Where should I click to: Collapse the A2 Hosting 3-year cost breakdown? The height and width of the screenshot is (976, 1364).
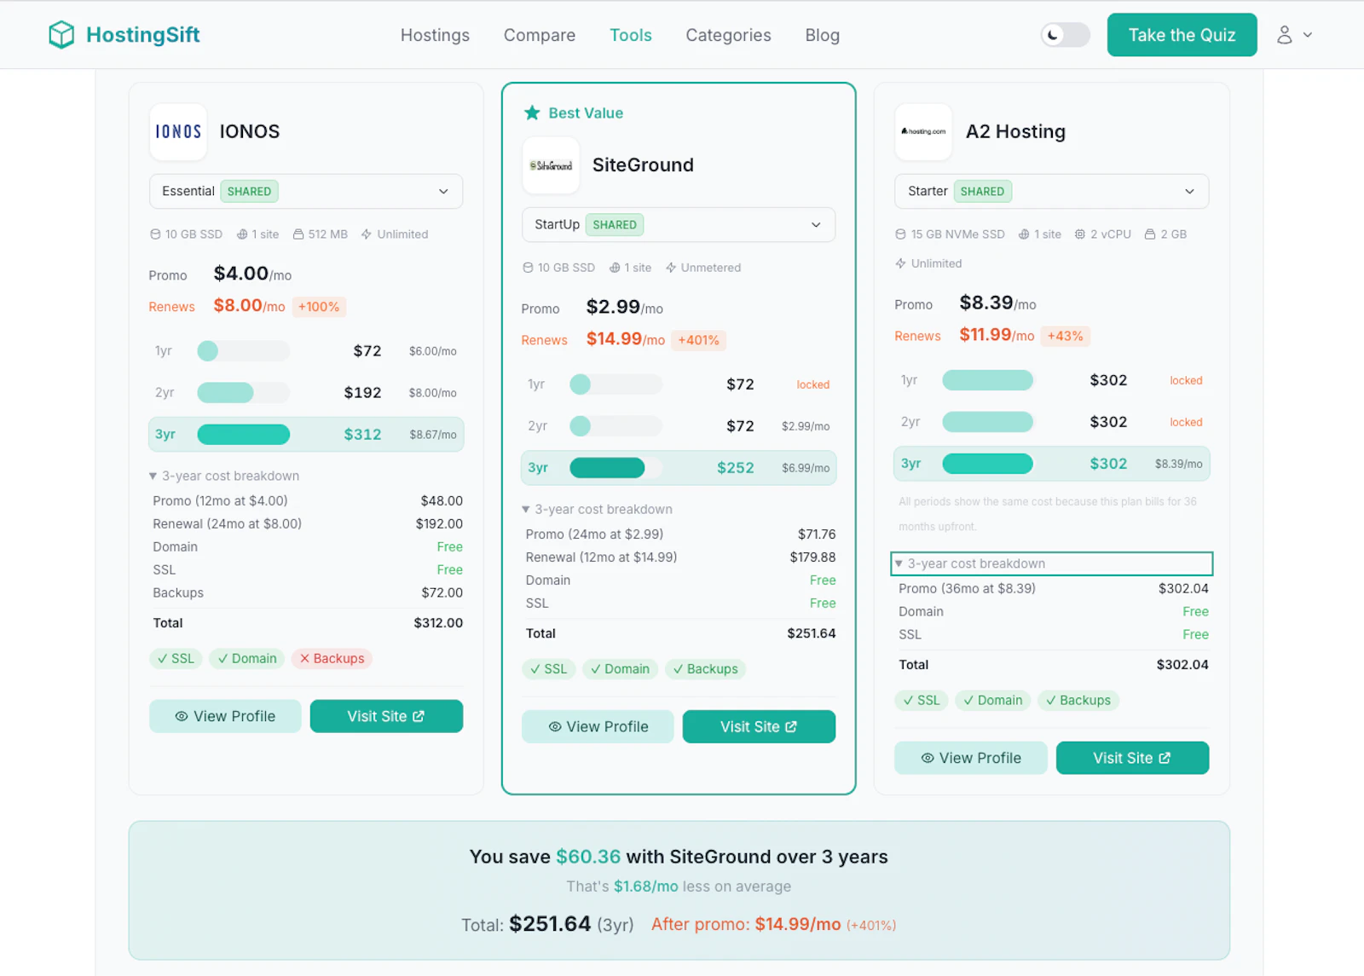click(x=1051, y=563)
